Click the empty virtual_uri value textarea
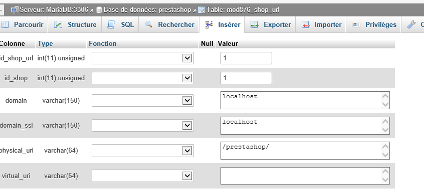The height and width of the screenshot is (192, 424). [x=305, y=176]
